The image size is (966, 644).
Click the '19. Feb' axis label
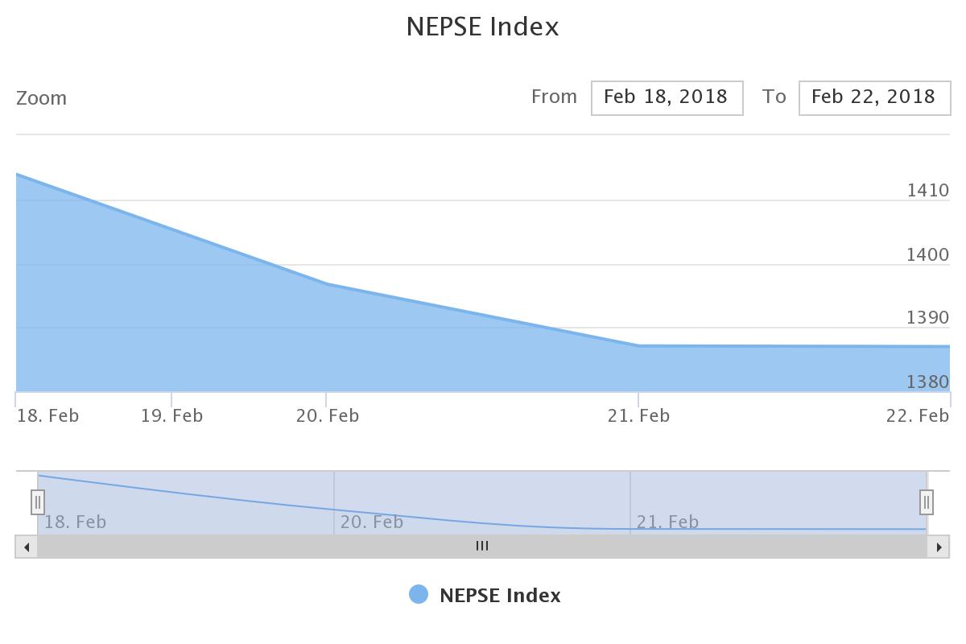pos(171,415)
